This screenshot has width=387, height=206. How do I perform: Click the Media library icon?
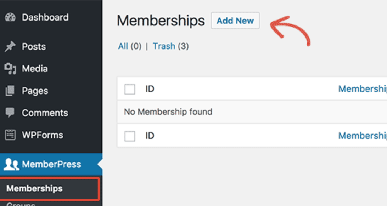[x=11, y=69]
